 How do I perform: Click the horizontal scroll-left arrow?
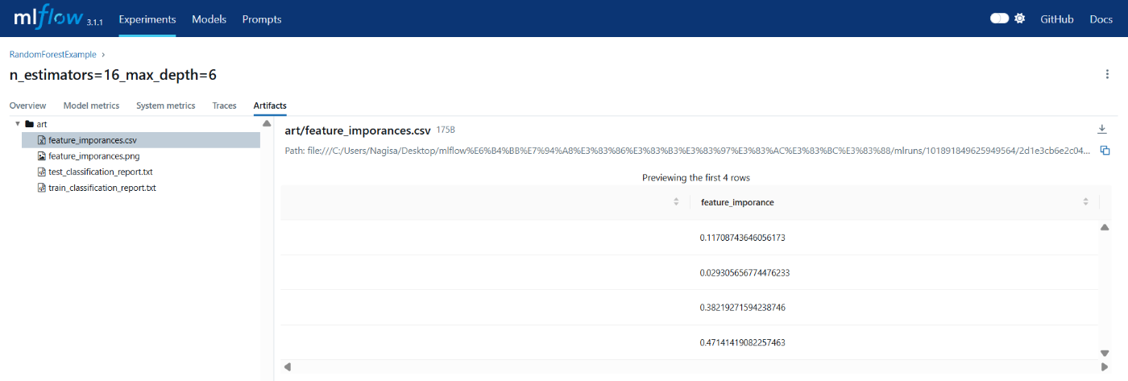pos(288,367)
